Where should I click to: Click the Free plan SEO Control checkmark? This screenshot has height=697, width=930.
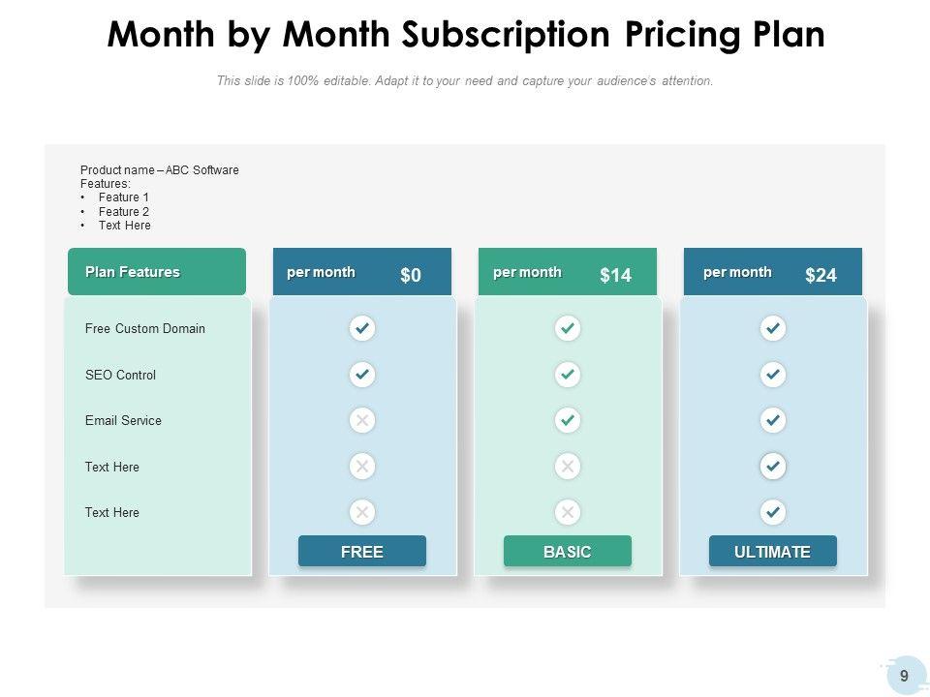[362, 375]
